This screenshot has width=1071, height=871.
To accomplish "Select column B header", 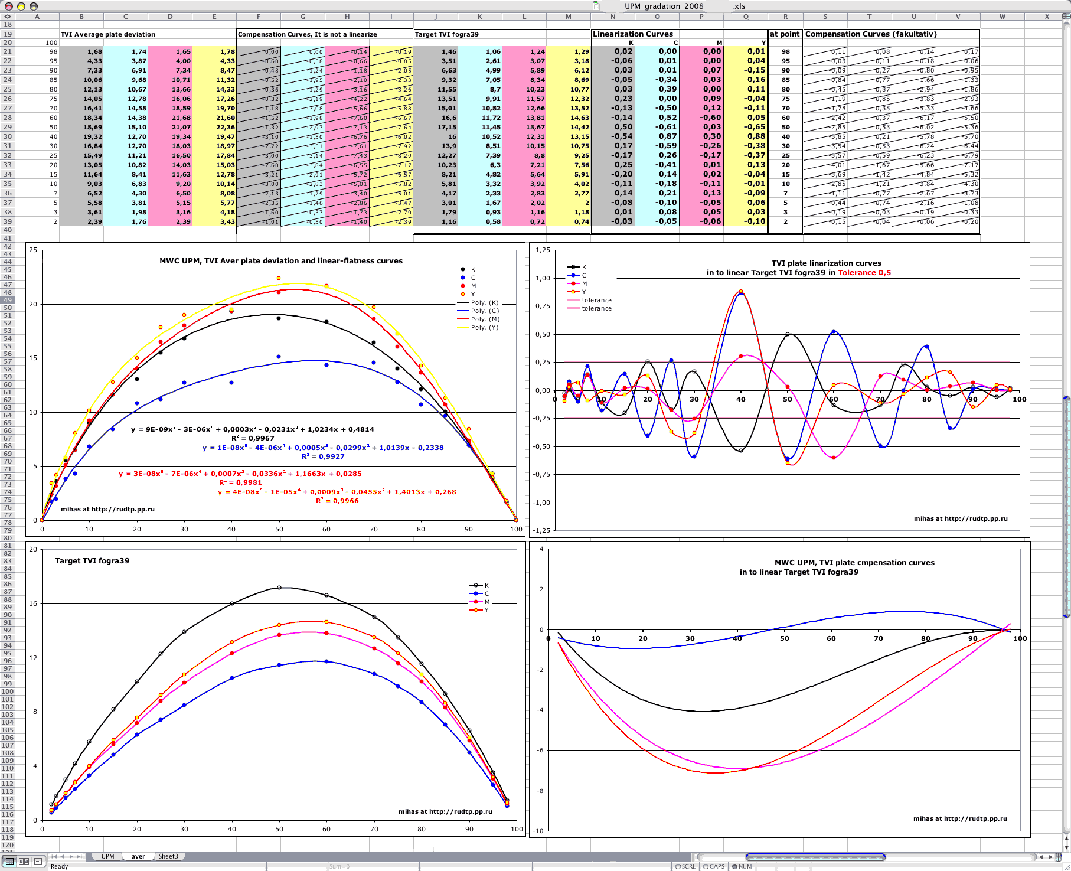I will pos(81,17).
